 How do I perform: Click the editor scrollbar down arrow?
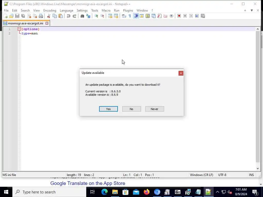(x=258, y=169)
